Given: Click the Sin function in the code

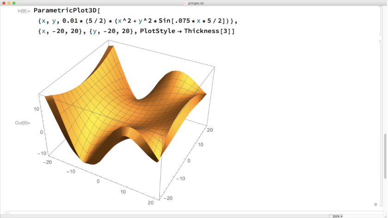Looking at the screenshot, I should tap(164, 21).
